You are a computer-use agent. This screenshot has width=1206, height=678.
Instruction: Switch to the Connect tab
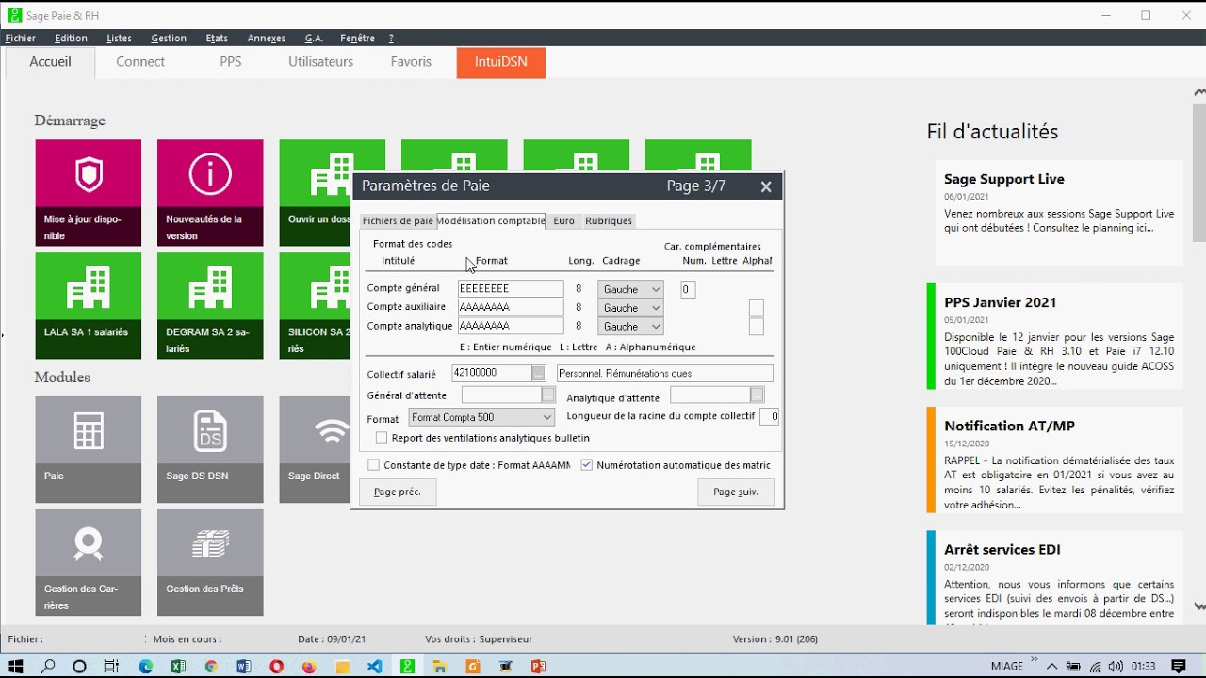(140, 62)
